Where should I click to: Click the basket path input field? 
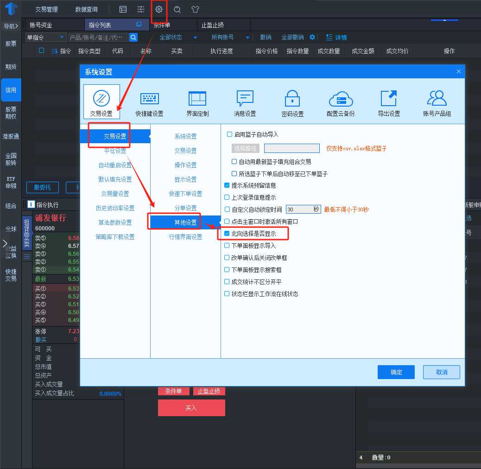click(x=292, y=148)
